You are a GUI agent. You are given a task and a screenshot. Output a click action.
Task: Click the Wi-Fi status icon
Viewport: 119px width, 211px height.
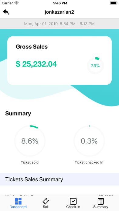pos(17,3)
